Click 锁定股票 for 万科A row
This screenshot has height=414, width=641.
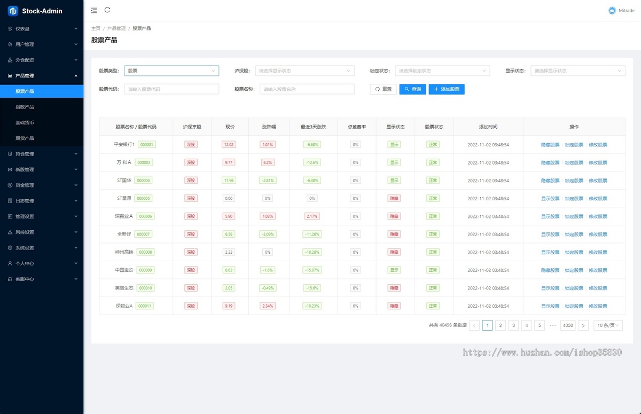(574, 162)
